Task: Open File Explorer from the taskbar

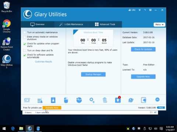Action: pos(21,128)
